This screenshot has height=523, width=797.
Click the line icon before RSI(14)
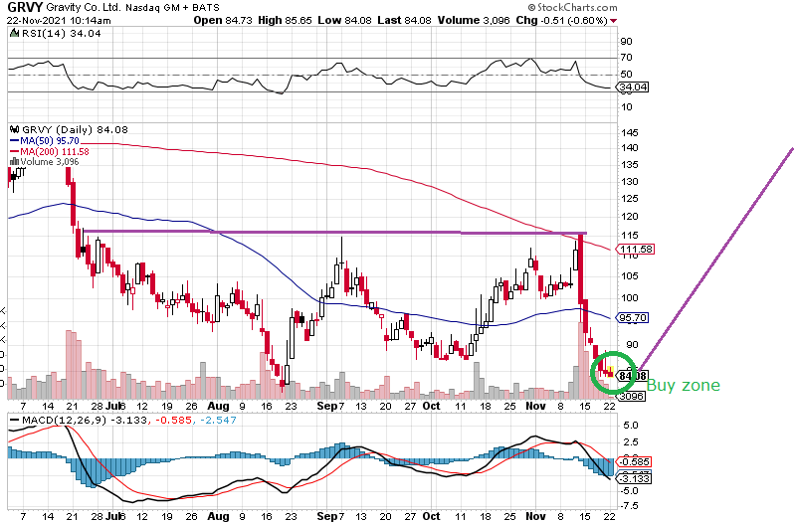15,34
